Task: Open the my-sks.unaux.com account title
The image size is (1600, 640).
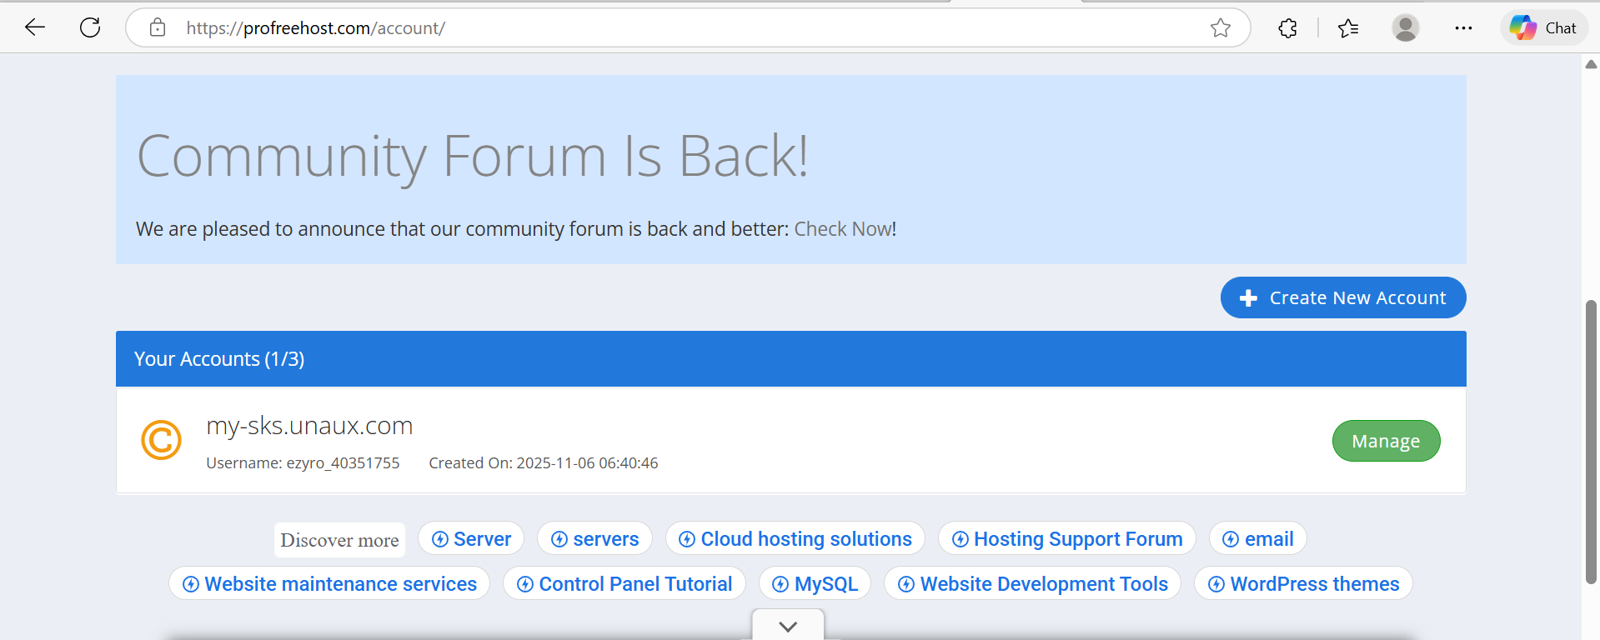Action: click(309, 426)
